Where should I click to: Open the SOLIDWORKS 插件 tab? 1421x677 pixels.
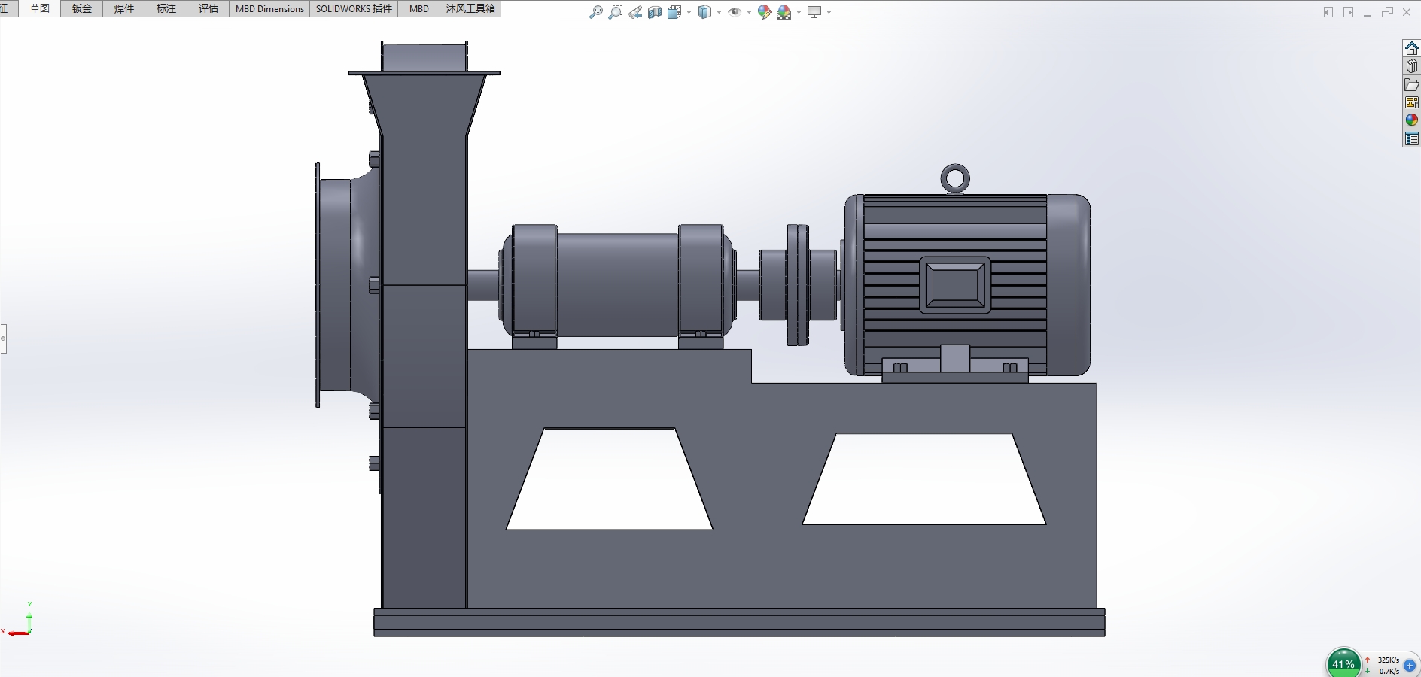point(354,9)
